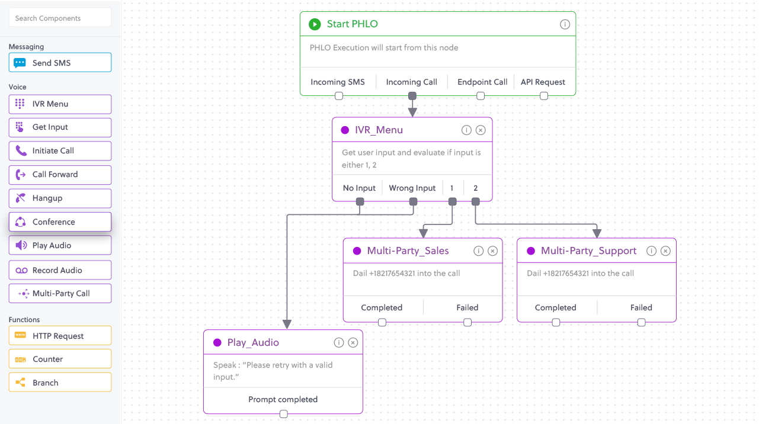Click the Hangup phone icon

(21, 198)
